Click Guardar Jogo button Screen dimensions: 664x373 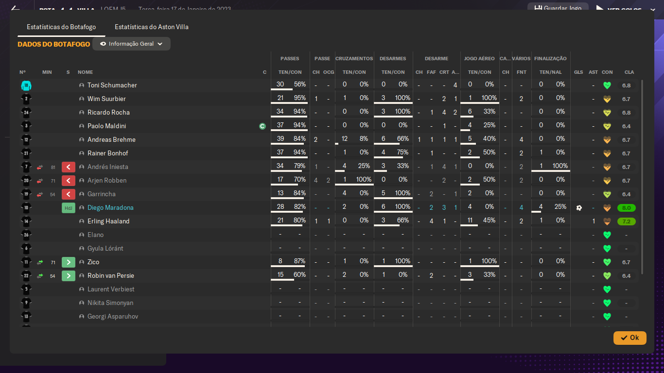click(558, 8)
